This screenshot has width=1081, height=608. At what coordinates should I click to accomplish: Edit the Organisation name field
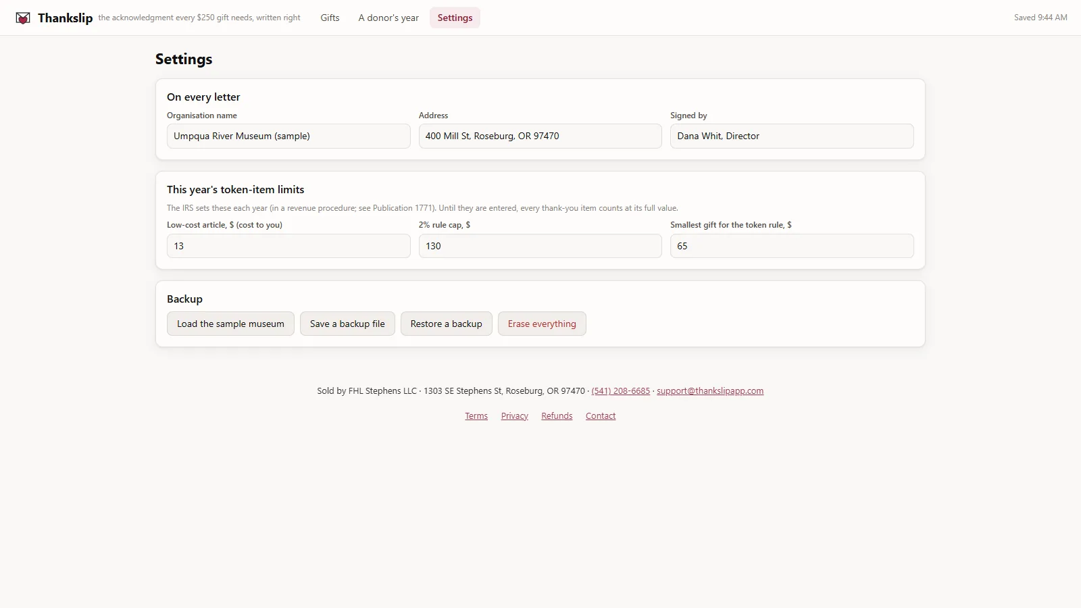tap(288, 136)
